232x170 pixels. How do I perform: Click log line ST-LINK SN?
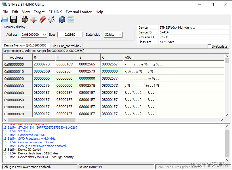point(40,127)
